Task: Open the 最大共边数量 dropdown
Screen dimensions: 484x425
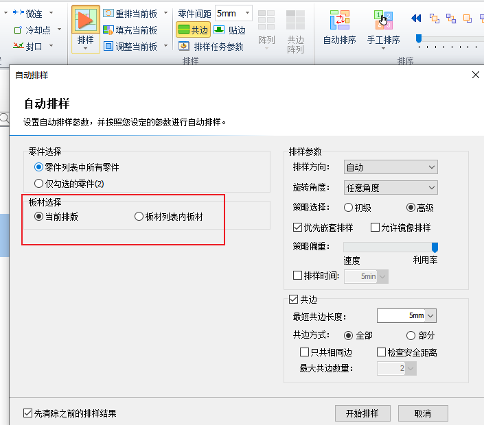Action: [x=411, y=368]
